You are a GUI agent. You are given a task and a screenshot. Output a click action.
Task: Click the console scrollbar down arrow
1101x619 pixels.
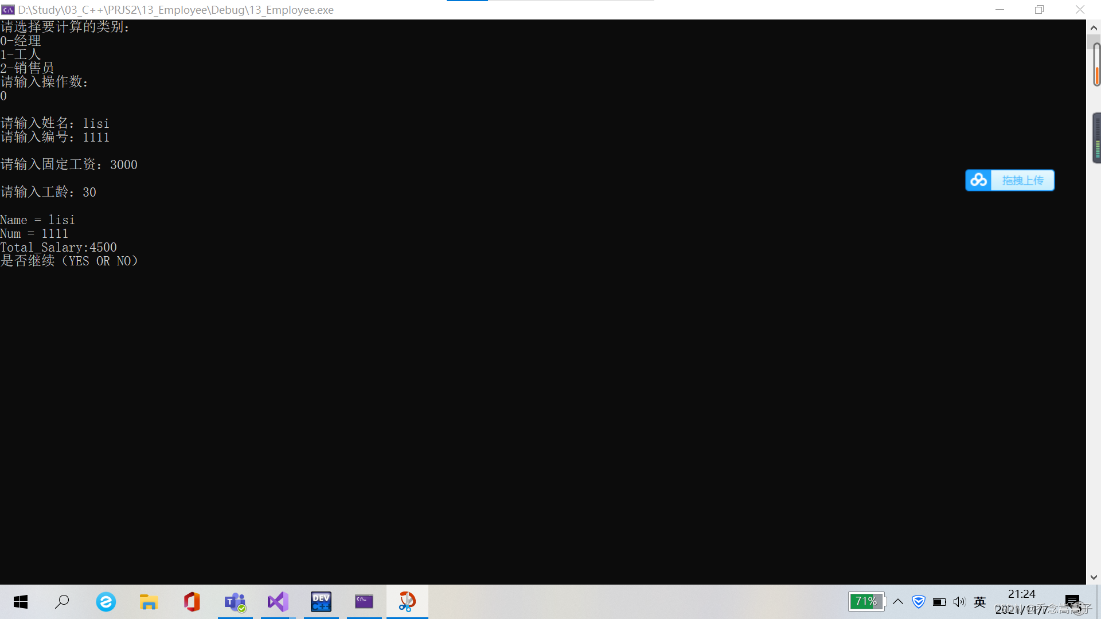tap(1094, 578)
